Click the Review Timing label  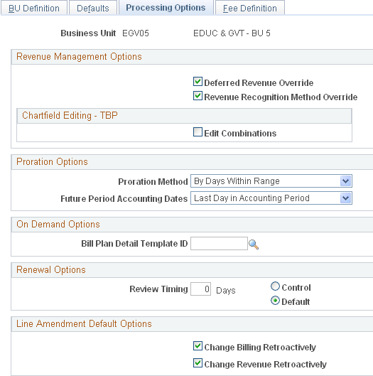[x=158, y=289]
